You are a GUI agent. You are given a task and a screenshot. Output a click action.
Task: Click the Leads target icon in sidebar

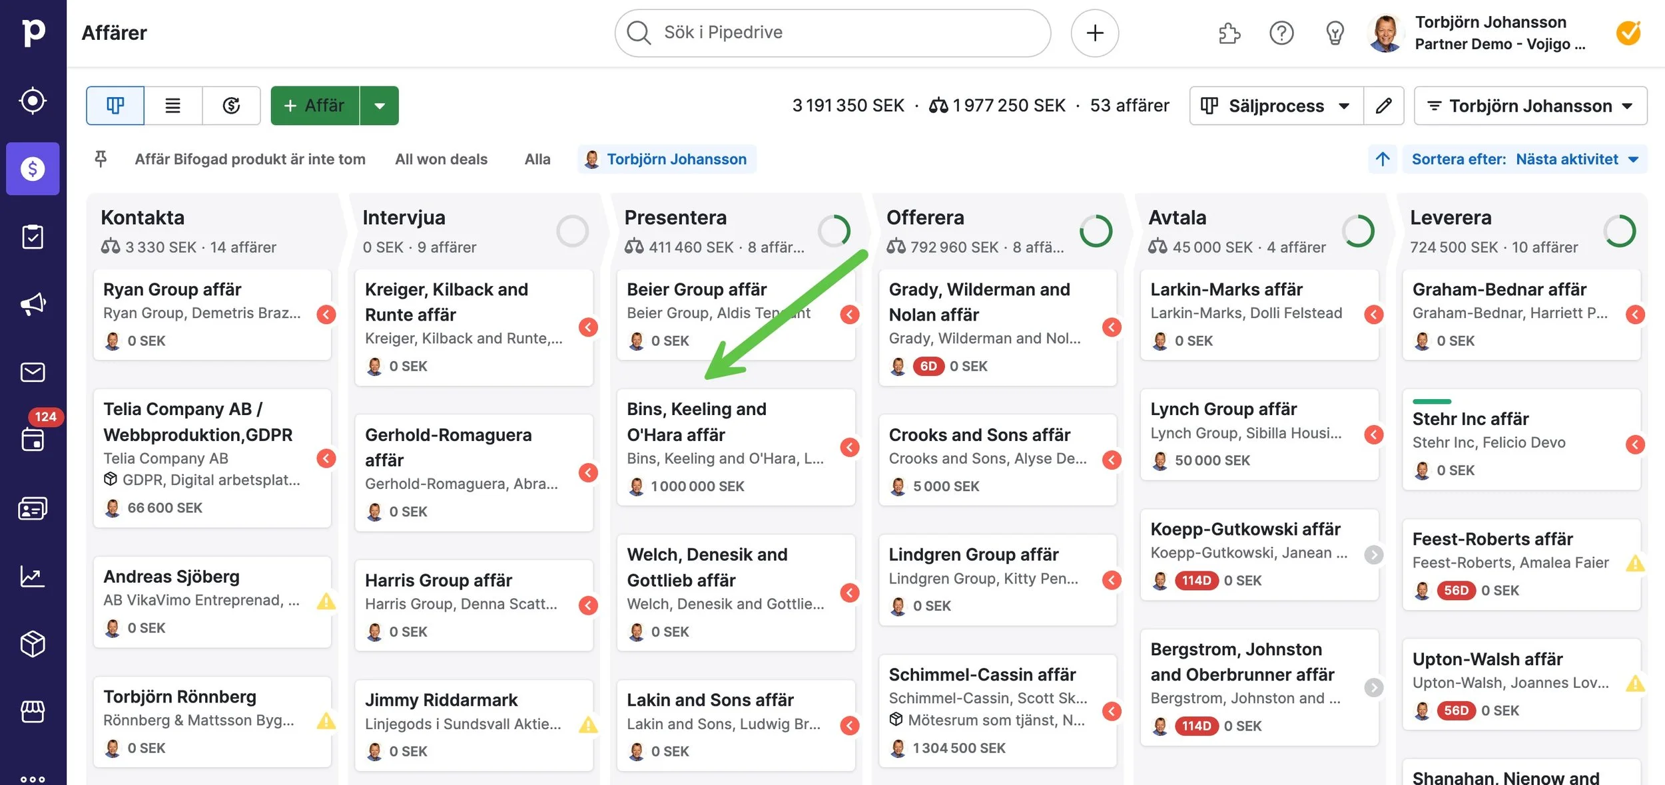click(x=33, y=101)
